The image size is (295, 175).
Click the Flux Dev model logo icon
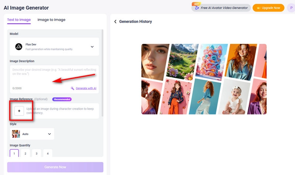(18, 47)
